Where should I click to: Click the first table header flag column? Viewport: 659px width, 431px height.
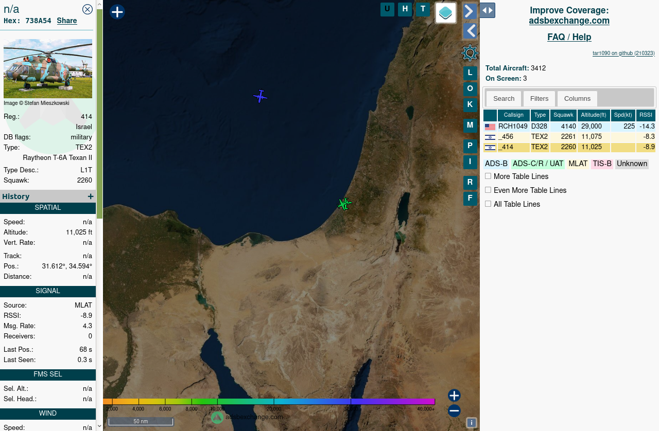click(x=490, y=115)
